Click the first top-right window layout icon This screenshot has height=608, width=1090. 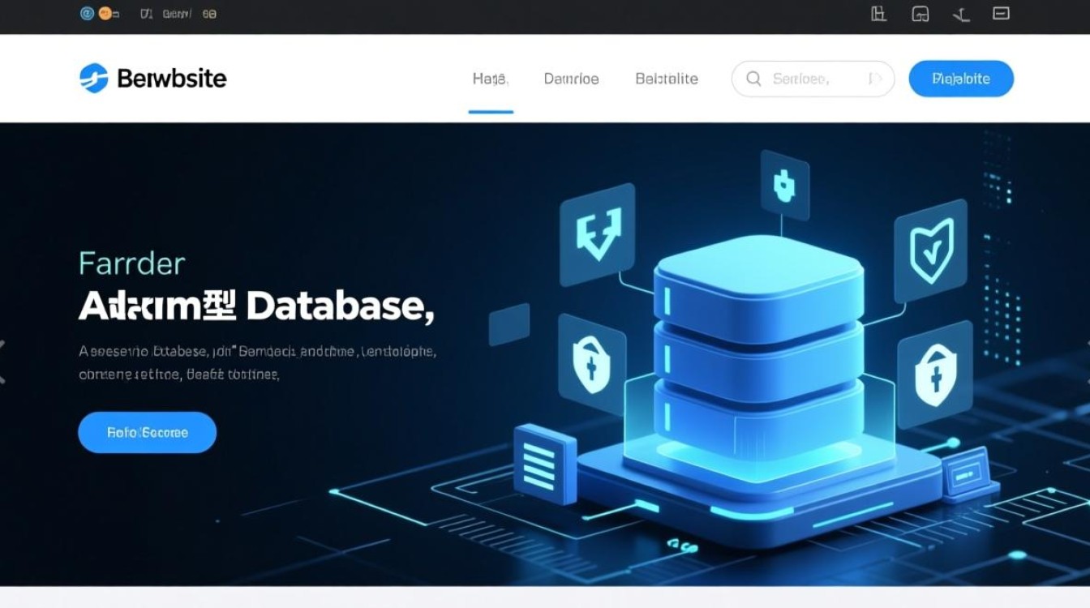pyautogui.click(x=878, y=14)
